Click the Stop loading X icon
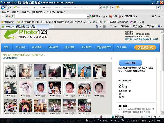Image resolution: width=164 pixels, height=123 pixels. pyautogui.click(x=112, y=7)
